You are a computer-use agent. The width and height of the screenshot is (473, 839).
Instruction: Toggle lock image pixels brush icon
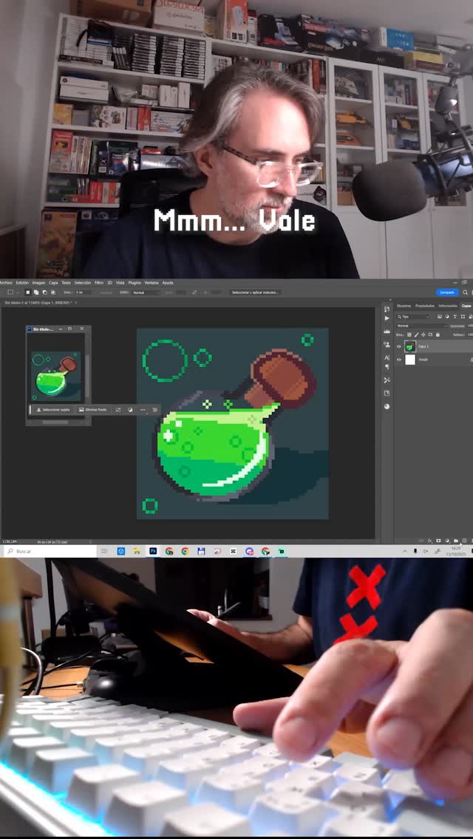[416, 335]
